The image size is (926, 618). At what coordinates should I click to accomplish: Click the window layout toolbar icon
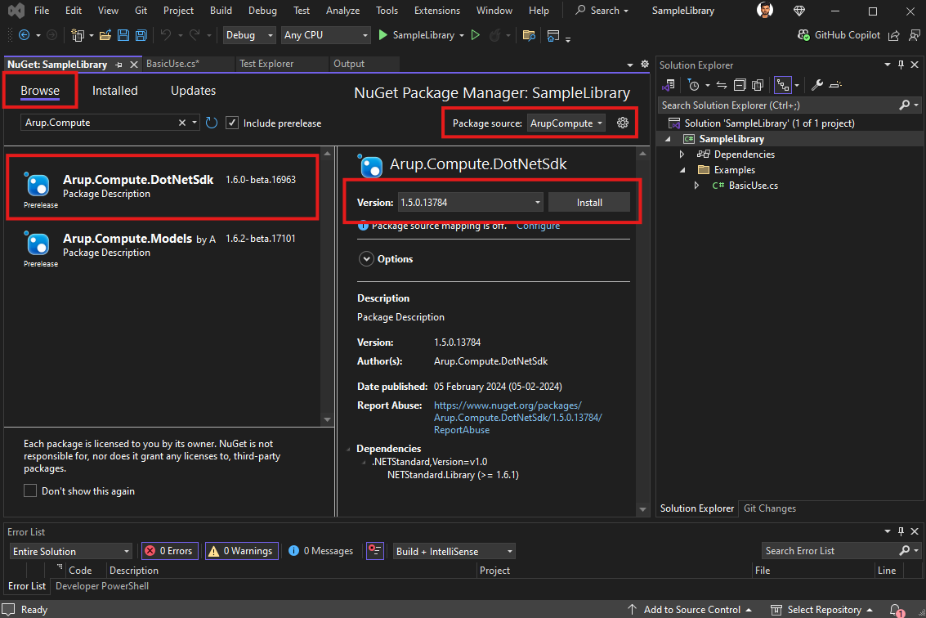pyautogui.click(x=553, y=35)
